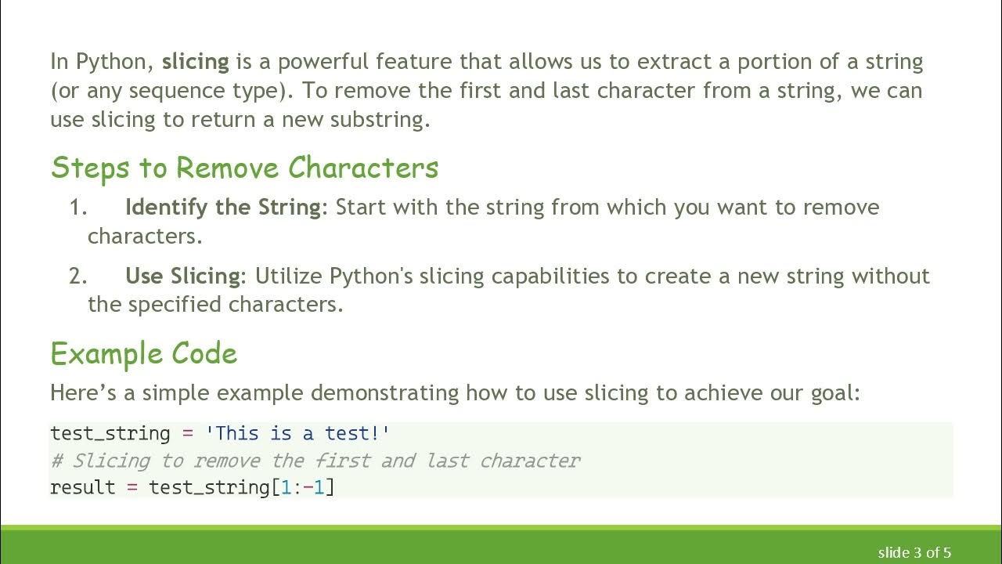Click the "Example Code" heading
The image size is (1002, 564).
tap(143, 354)
